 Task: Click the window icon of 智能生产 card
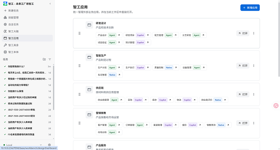coord(89,57)
